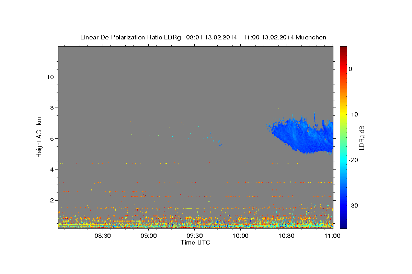Click the dark red top of colorbar
Screen dimensions: 412x274
(343, 49)
